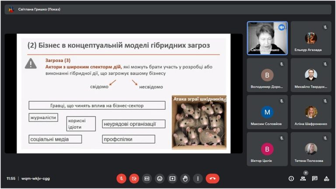Select Ельнур Агазада participant tile
This screenshot has width=336, height=189.
311,38
